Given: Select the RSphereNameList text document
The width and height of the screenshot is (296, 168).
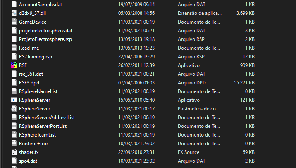Looking at the screenshot, I should tap(38, 91).
